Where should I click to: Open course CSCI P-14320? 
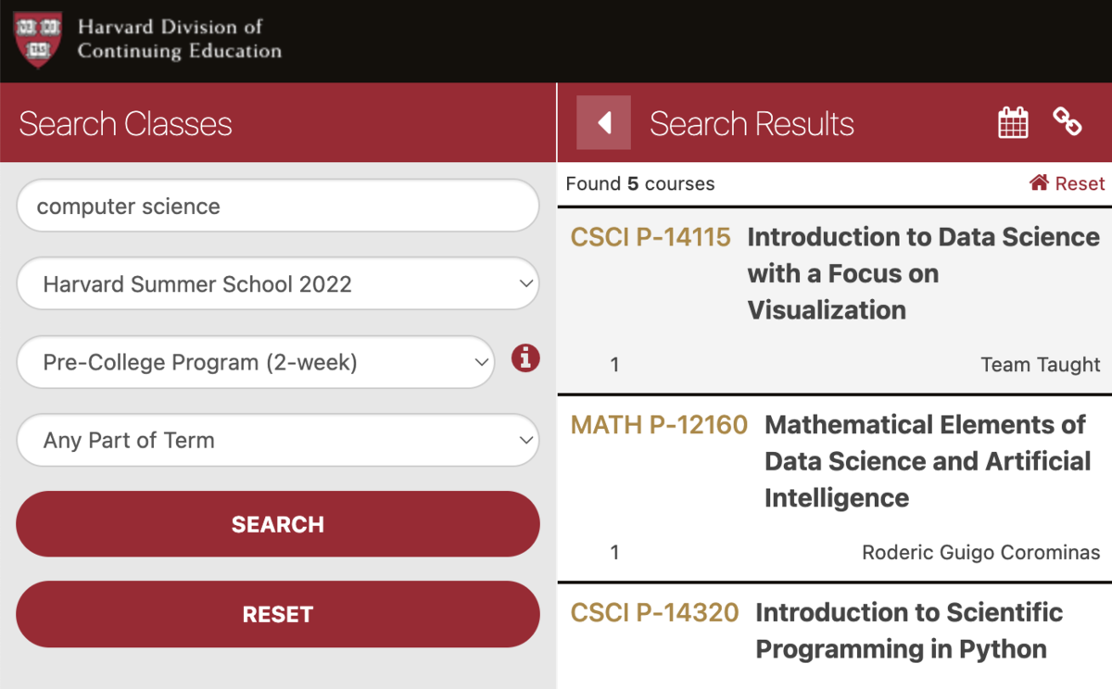pyautogui.click(x=654, y=612)
